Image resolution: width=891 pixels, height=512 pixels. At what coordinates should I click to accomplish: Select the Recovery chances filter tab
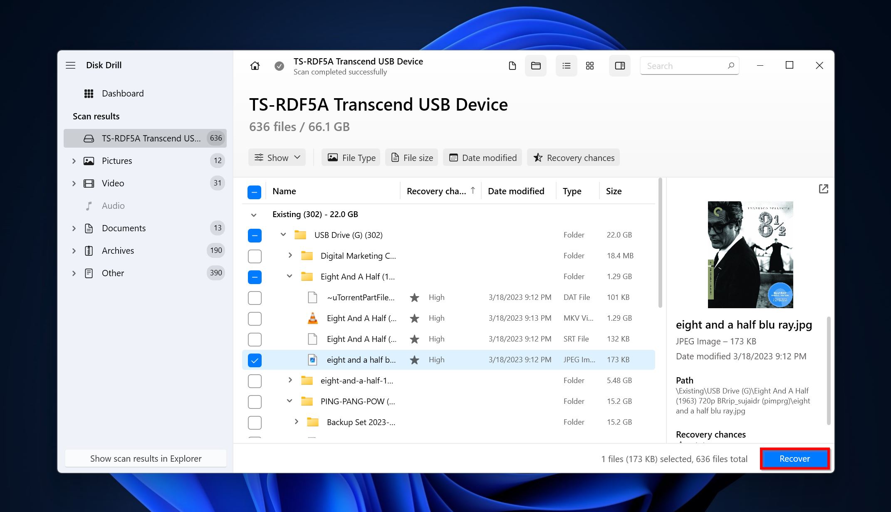(573, 157)
